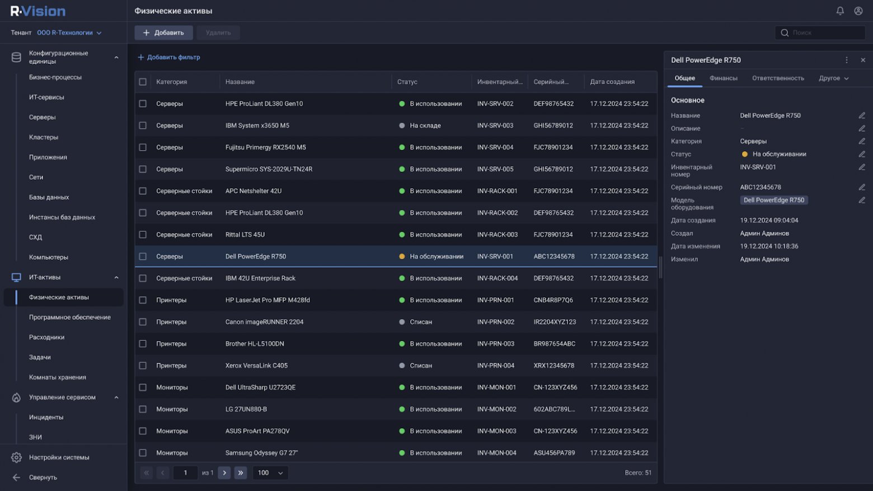Open Настройки системы gear icon
The width and height of the screenshot is (873, 491).
(x=16, y=457)
